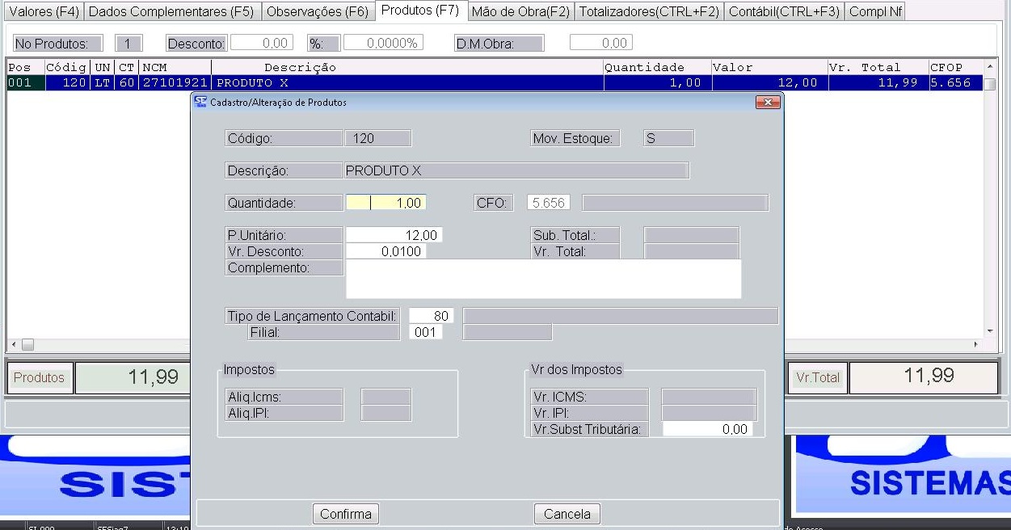Select the Totalizadores(CTRL+F2) tab

tap(649, 11)
